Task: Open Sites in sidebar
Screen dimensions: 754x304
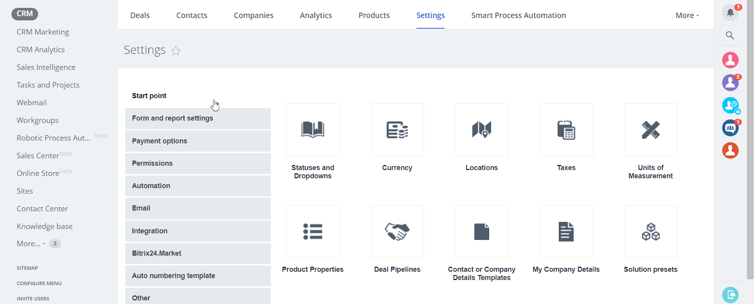Action: [x=25, y=191]
